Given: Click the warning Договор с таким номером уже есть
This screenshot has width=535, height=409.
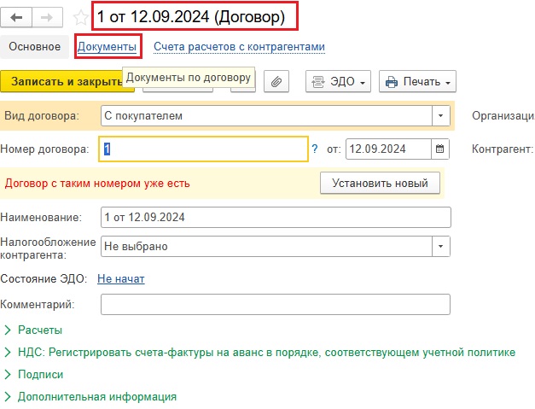Looking at the screenshot, I should click(x=97, y=184).
